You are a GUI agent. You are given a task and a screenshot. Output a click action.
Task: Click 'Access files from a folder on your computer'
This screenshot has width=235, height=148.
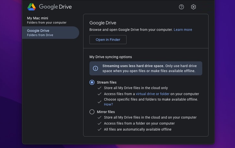click(139, 123)
